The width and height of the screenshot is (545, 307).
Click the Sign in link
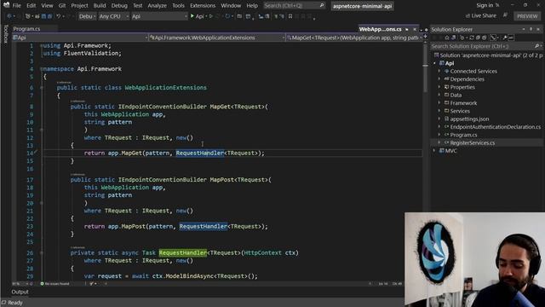pyautogui.click(x=485, y=5)
